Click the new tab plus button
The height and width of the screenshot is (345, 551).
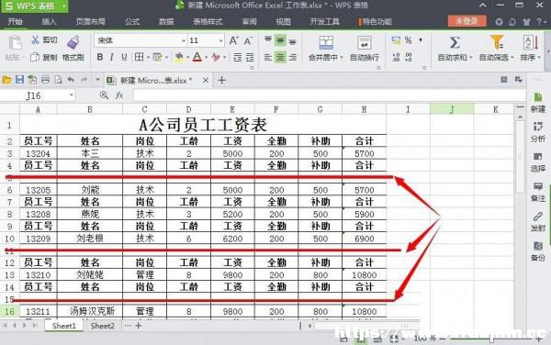[221, 81]
